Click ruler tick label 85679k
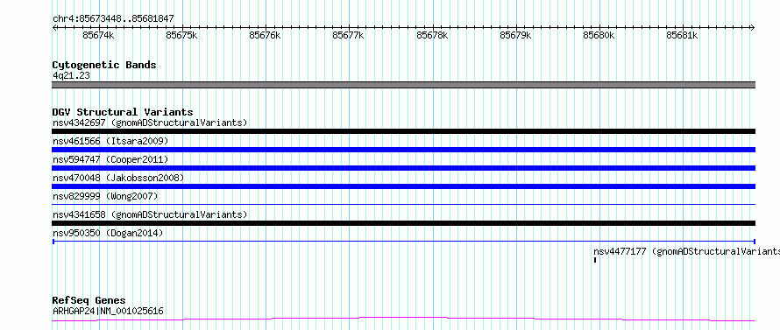 point(516,35)
